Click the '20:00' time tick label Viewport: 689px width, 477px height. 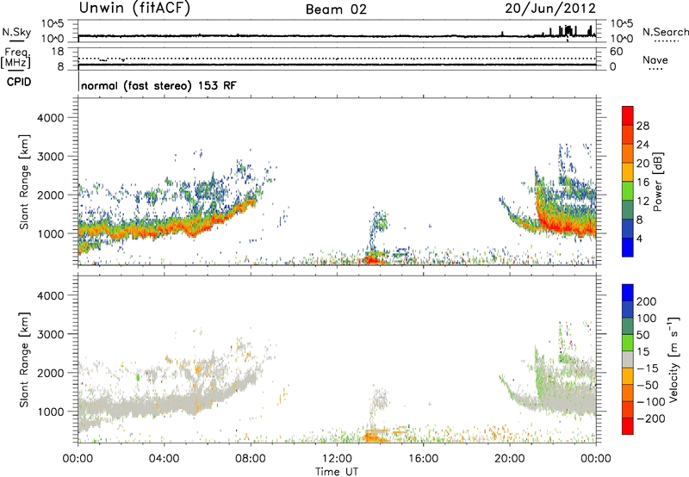click(509, 459)
